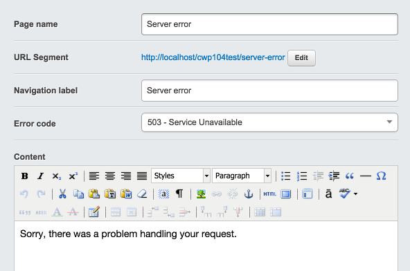
Task: Click the blue screen icon beside HTML
Action: [286, 194]
